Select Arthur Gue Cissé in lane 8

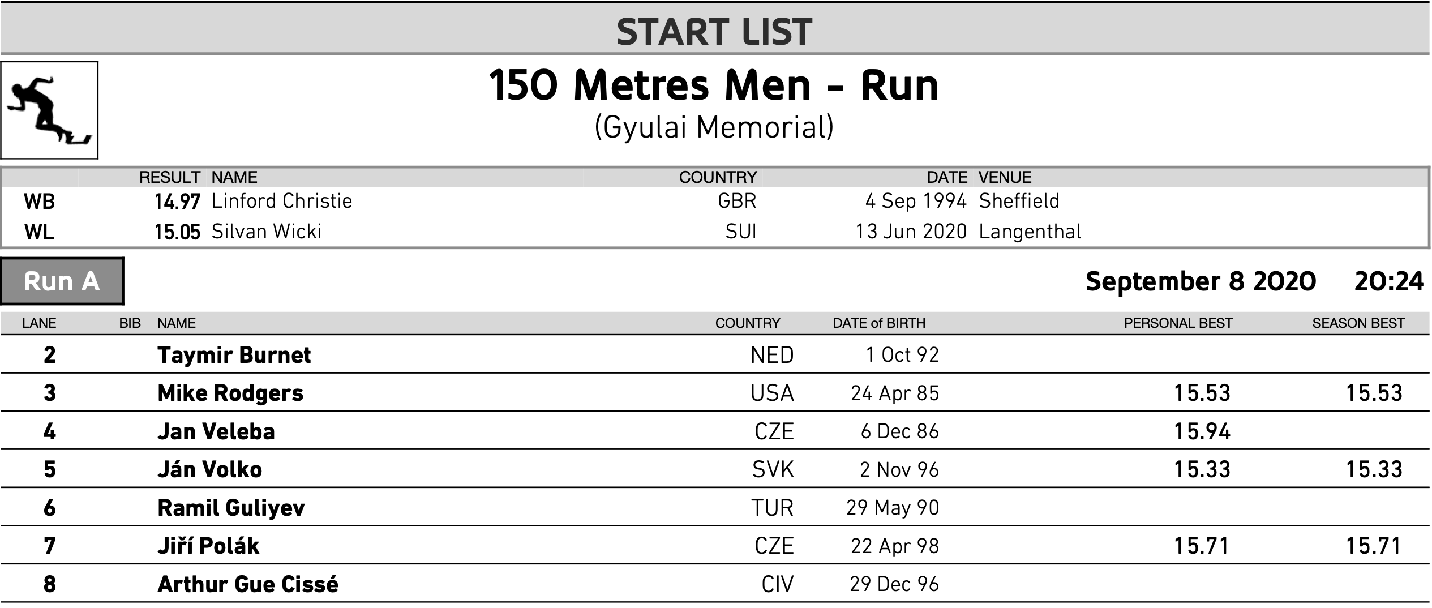click(248, 584)
